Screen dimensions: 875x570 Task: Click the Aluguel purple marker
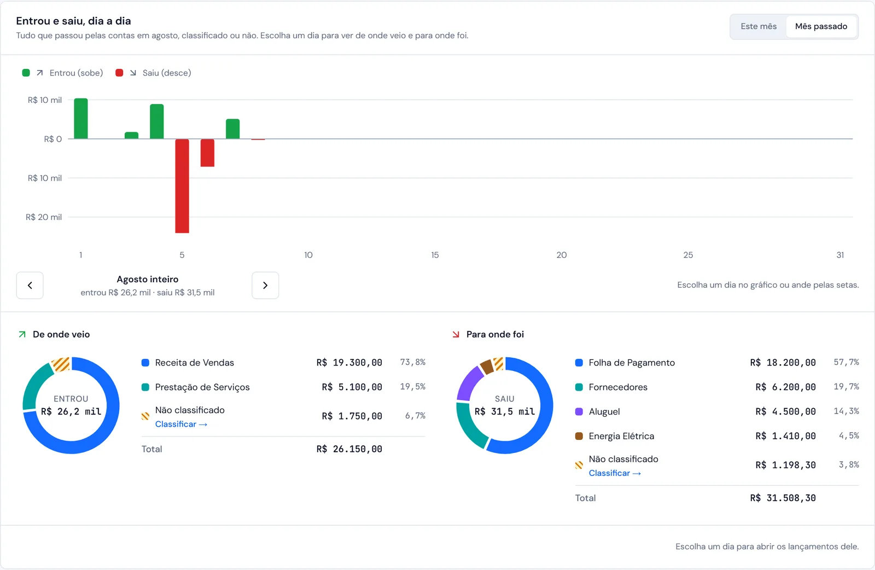click(579, 411)
